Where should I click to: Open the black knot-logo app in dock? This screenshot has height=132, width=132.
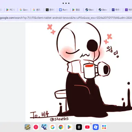pyautogui.click(x=79, y=127)
